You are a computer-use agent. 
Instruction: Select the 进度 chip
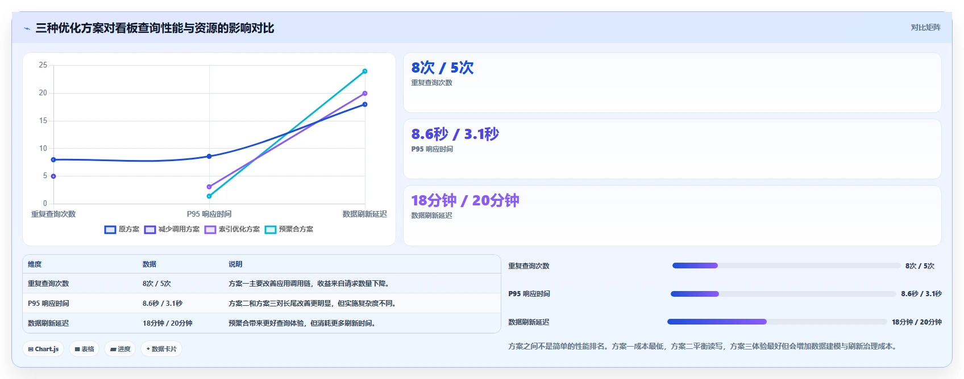coord(120,349)
